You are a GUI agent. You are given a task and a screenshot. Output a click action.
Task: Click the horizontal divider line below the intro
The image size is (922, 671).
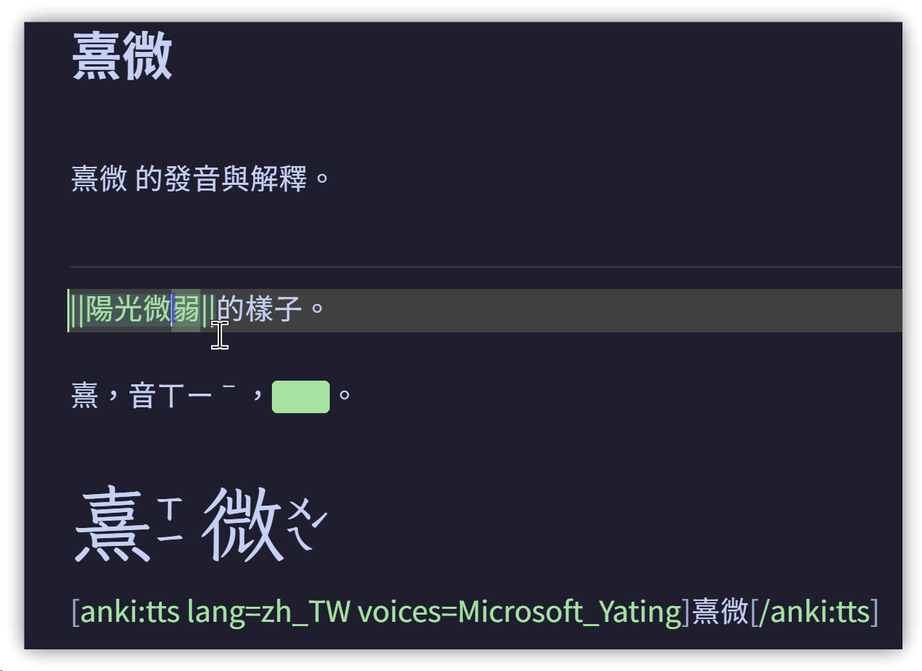[x=486, y=267]
